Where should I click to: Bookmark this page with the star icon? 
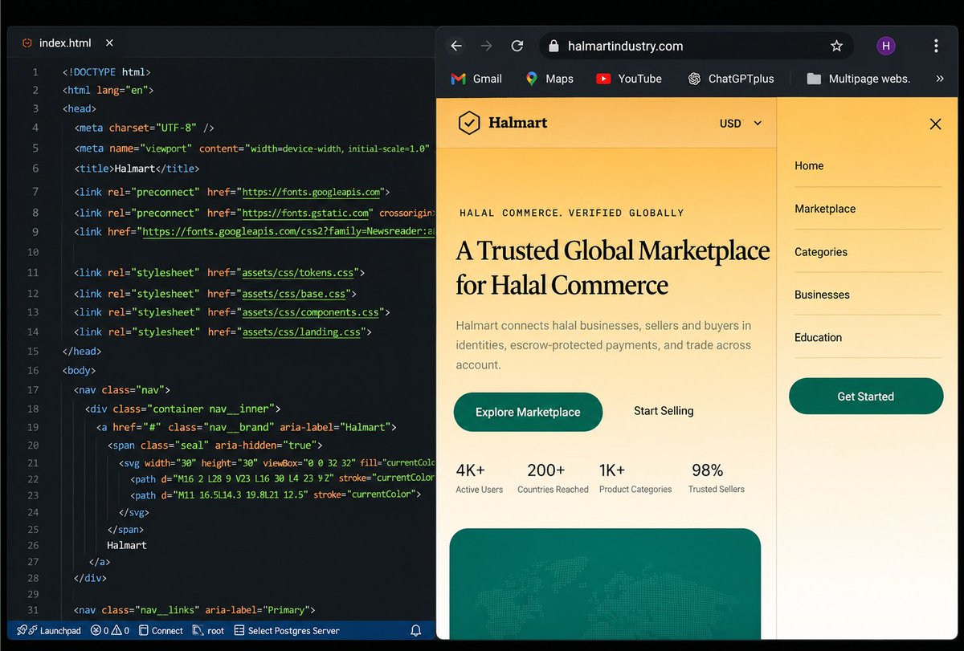(836, 46)
